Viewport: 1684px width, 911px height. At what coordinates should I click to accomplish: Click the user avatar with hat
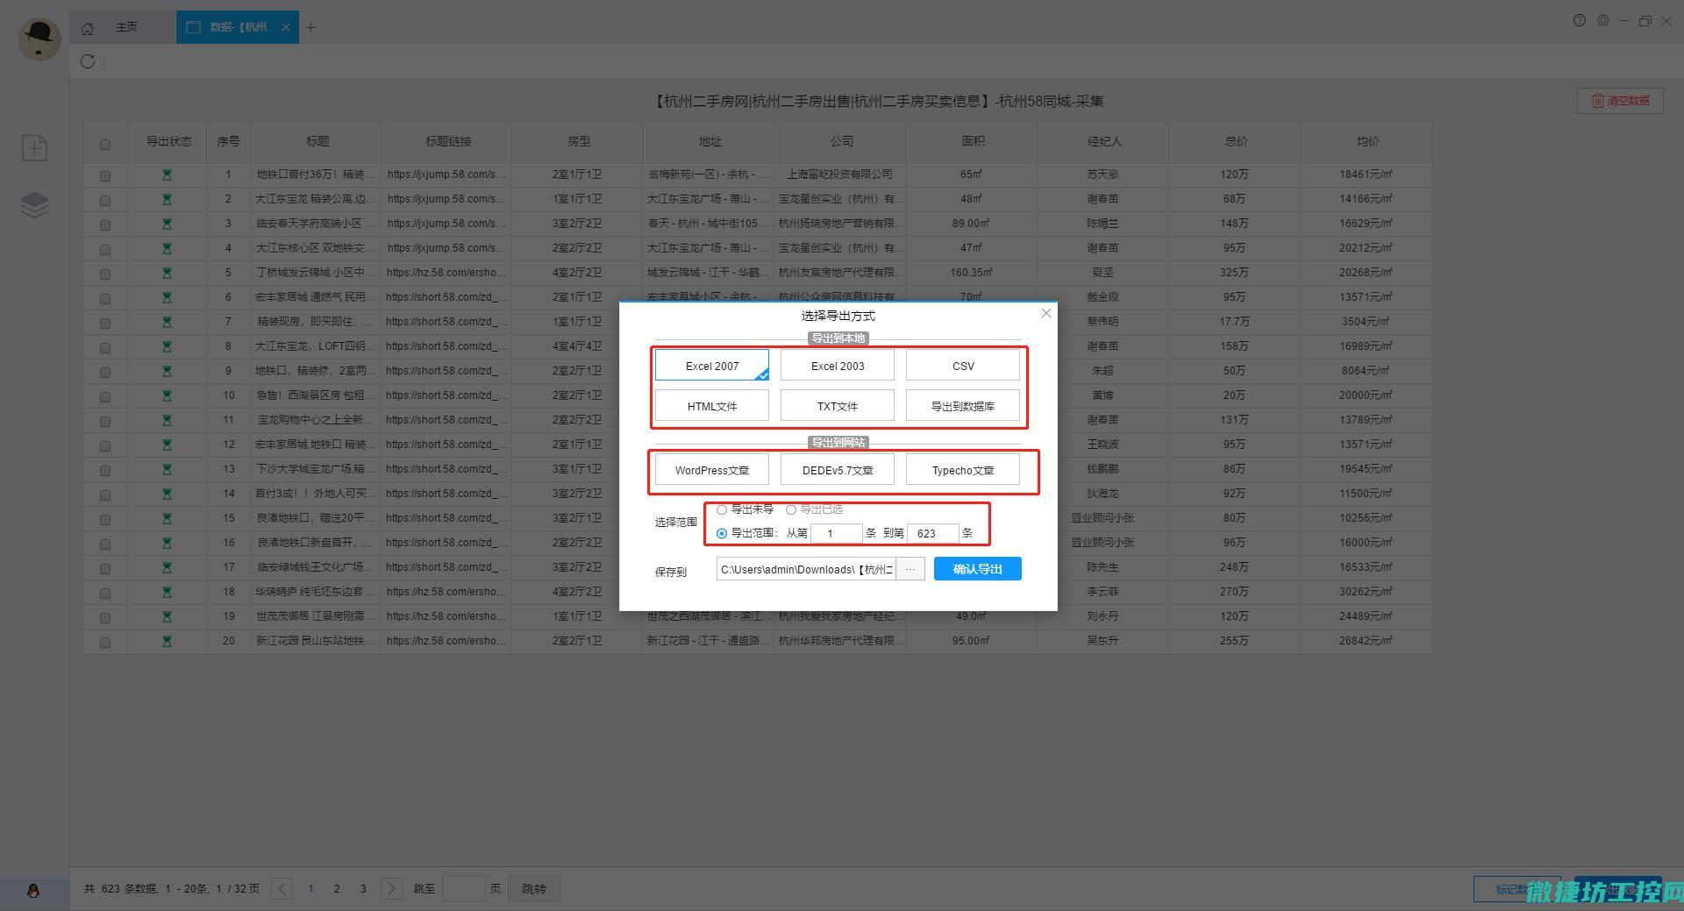coord(39,38)
